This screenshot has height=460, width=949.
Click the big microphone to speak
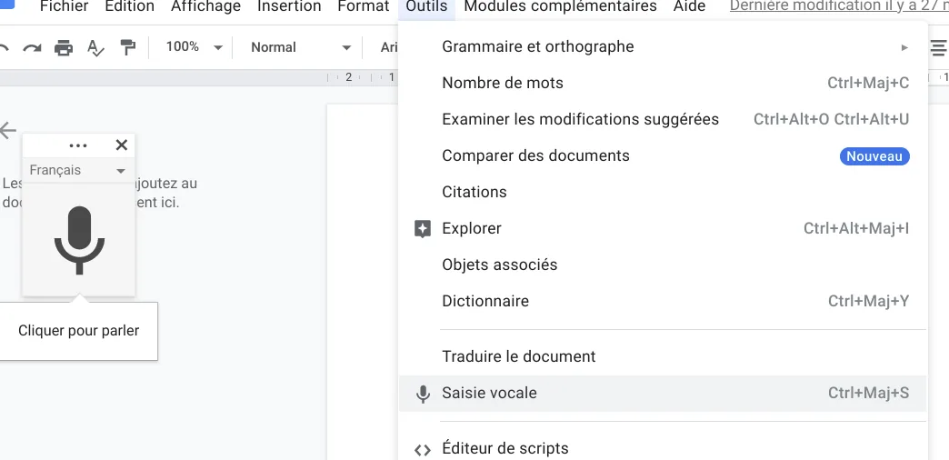79,240
